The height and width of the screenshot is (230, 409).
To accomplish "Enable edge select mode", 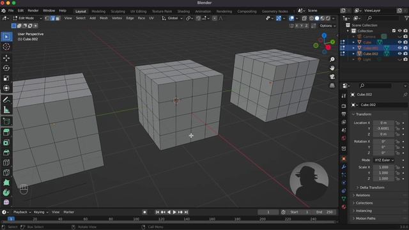I will coord(52,19).
